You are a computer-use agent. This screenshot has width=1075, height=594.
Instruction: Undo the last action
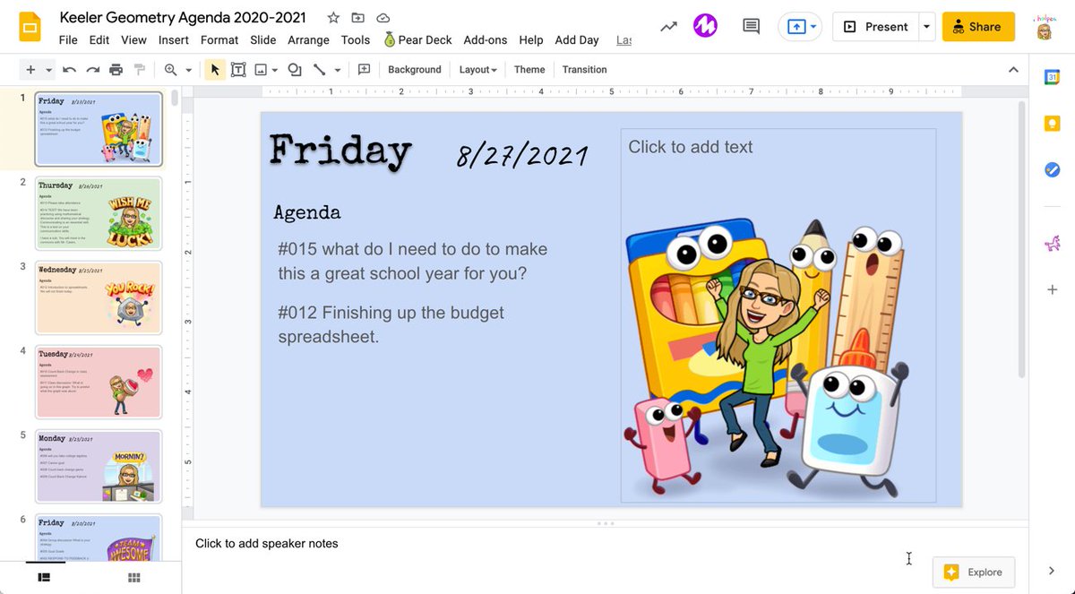click(x=69, y=70)
